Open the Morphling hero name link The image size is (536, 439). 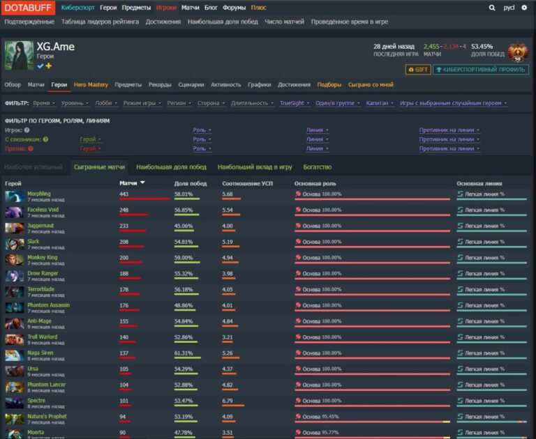point(39,194)
